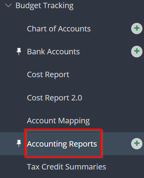Click the pin icon left of Bank Accounts

click(19, 51)
